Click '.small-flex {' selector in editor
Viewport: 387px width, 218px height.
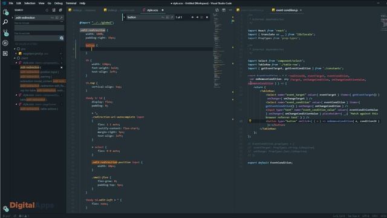click(x=102, y=177)
